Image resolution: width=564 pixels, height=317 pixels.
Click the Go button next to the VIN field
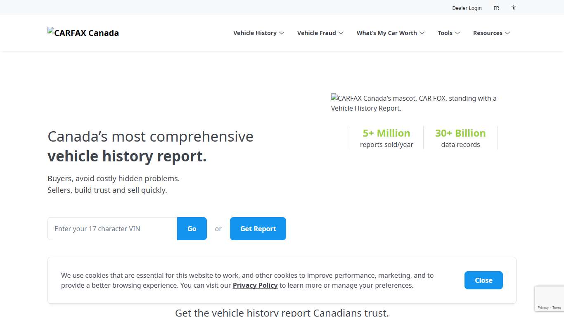pyautogui.click(x=192, y=228)
